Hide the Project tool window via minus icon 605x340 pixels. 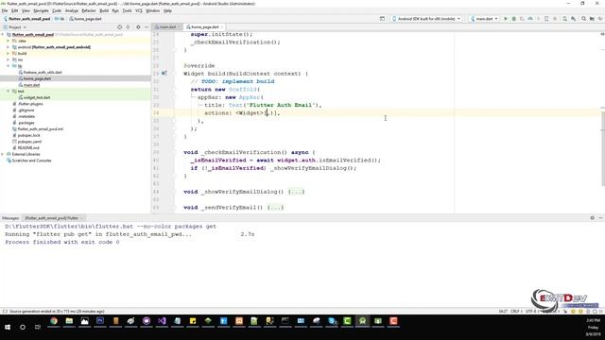[147, 27]
